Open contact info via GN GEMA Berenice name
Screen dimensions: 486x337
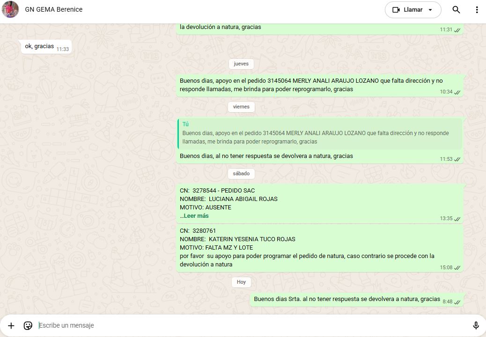[x=54, y=9]
